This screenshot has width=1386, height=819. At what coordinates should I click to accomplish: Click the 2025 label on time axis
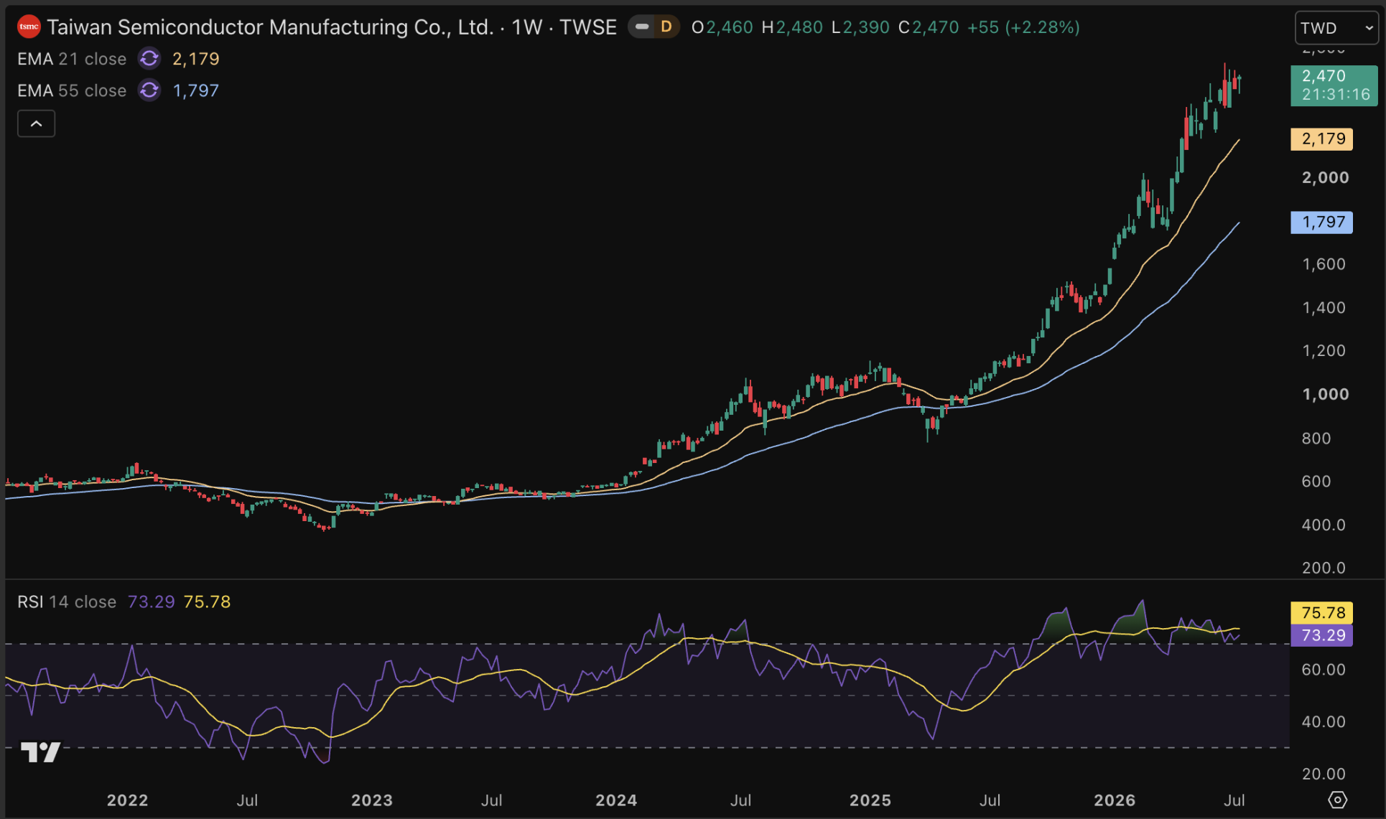coord(870,800)
